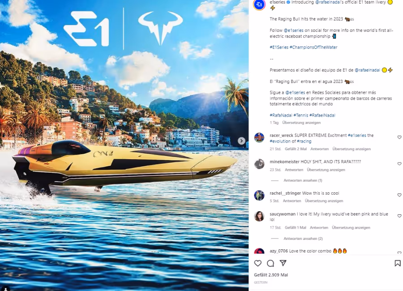Like minekomeister's comment
The height and width of the screenshot is (291, 403).
click(x=399, y=164)
